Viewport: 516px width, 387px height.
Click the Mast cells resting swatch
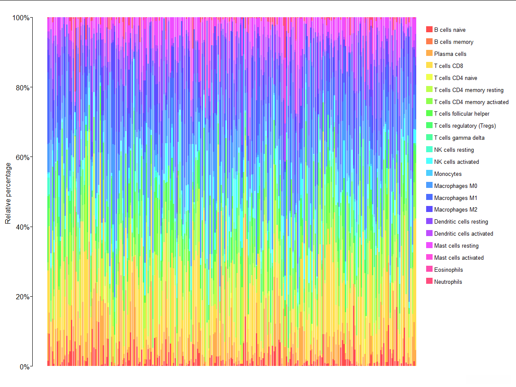429,246
